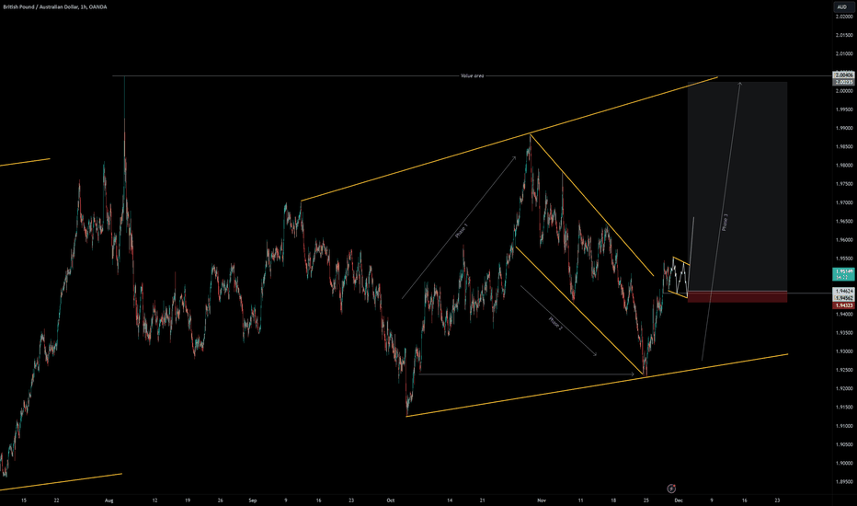Click the '25' date on time axis

tap(646, 500)
